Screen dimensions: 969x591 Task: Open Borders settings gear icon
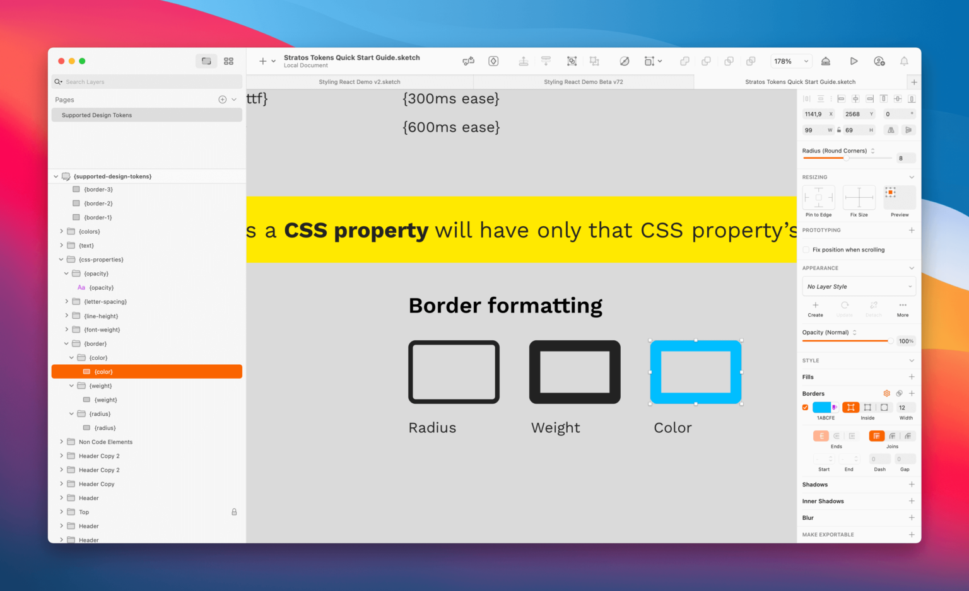[x=887, y=393]
